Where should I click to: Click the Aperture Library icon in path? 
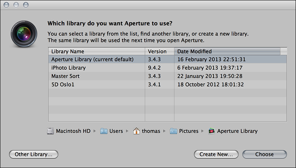(212, 131)
